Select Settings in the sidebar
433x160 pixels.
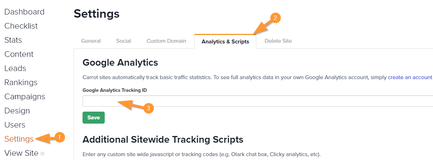(19, 139)
